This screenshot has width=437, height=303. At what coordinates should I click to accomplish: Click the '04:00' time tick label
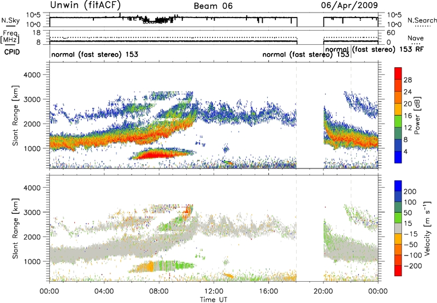[x=104, y=292]
